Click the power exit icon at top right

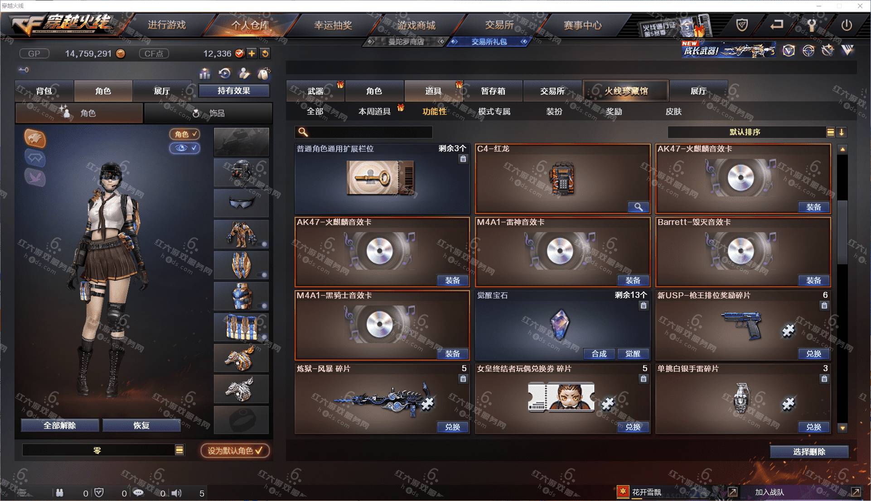pos(846,25)
